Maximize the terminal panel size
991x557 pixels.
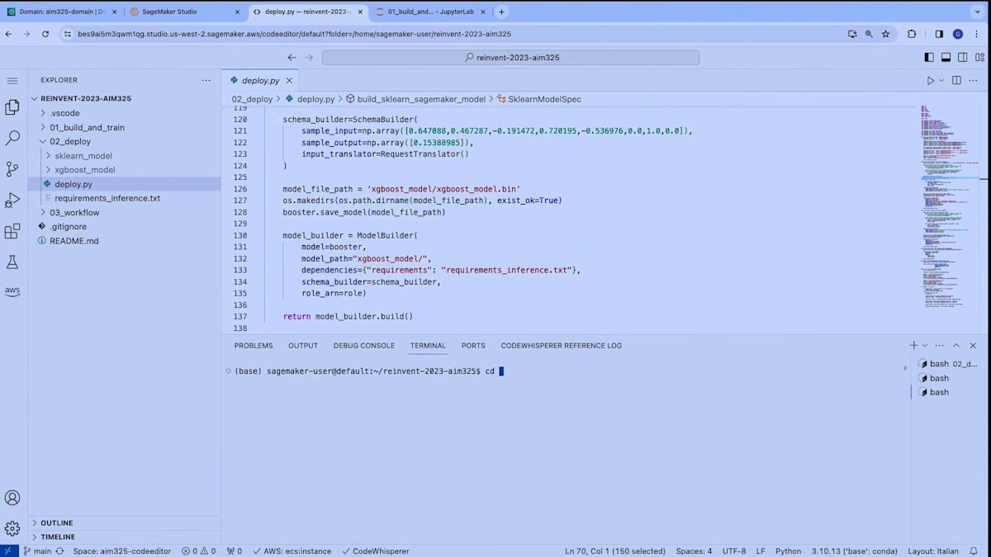[956, 346]
